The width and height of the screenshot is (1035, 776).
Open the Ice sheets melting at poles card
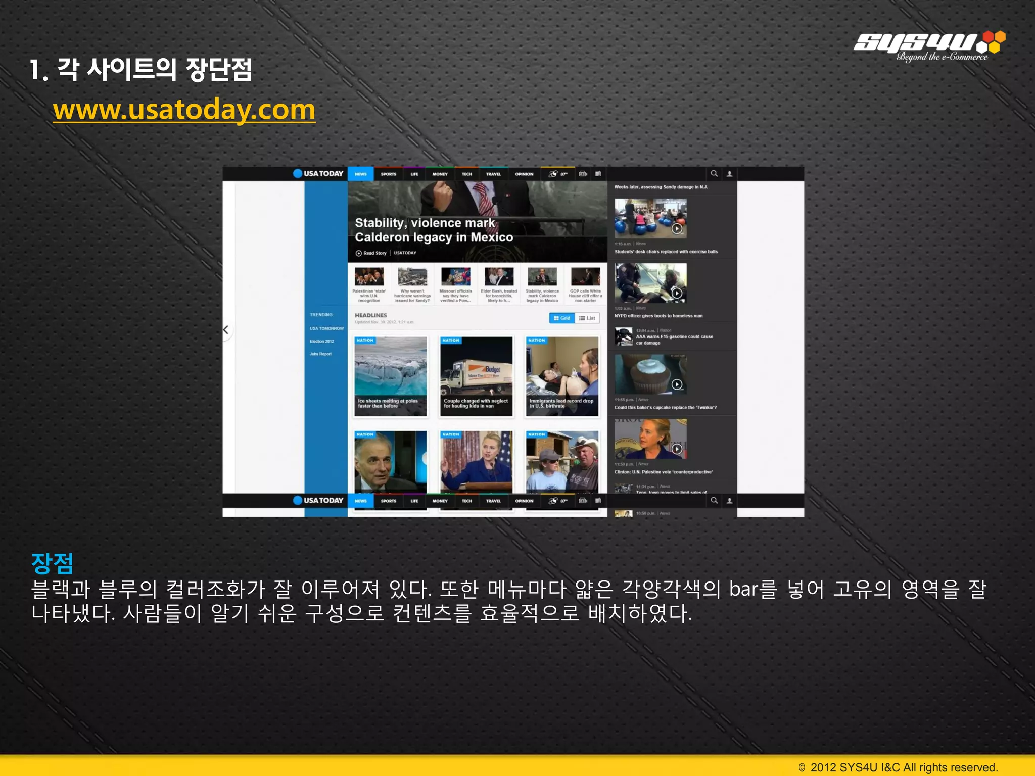391,376
